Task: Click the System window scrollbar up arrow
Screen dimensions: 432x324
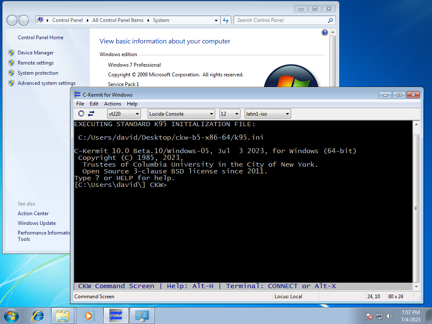Action: (333, 32)
